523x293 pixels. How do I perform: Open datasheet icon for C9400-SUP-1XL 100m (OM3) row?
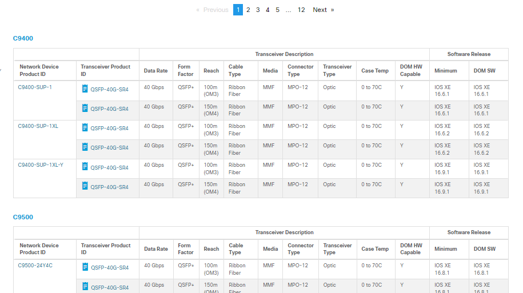[85, 128]
